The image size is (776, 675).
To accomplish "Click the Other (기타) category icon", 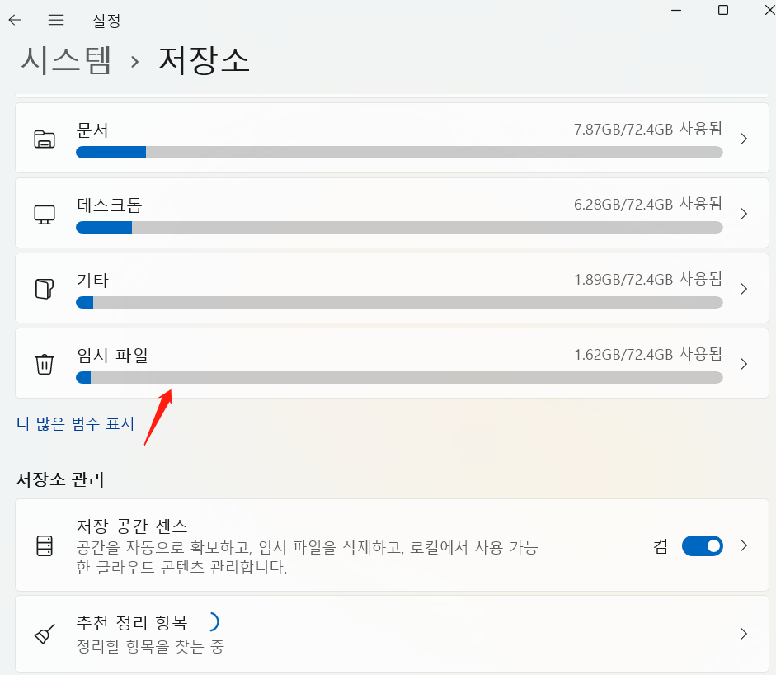I will (x=45, y=289).
